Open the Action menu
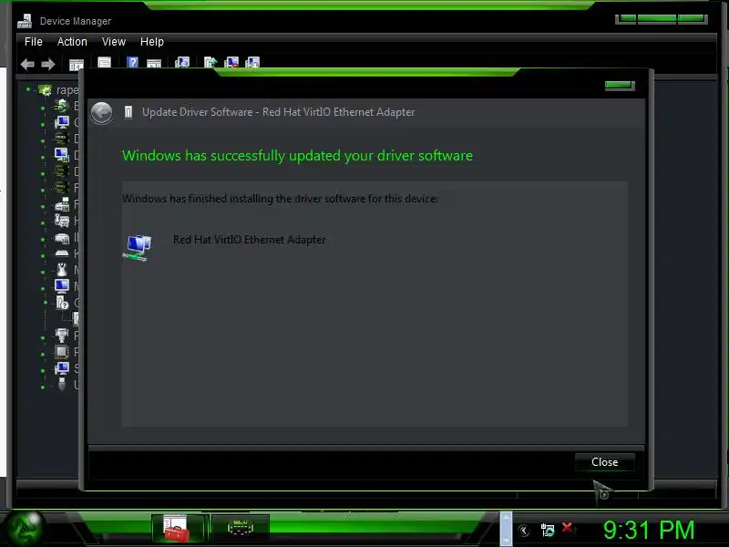Viewport: 729px width, 547px height. pos(72,42)
